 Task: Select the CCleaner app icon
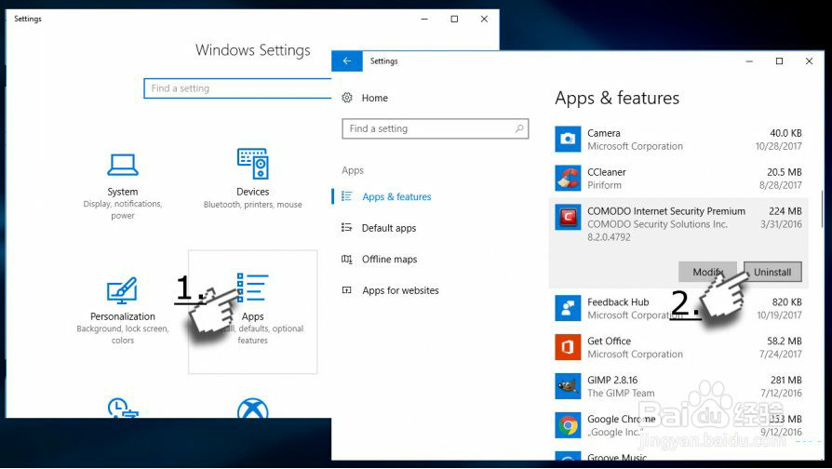pos(568,178)
